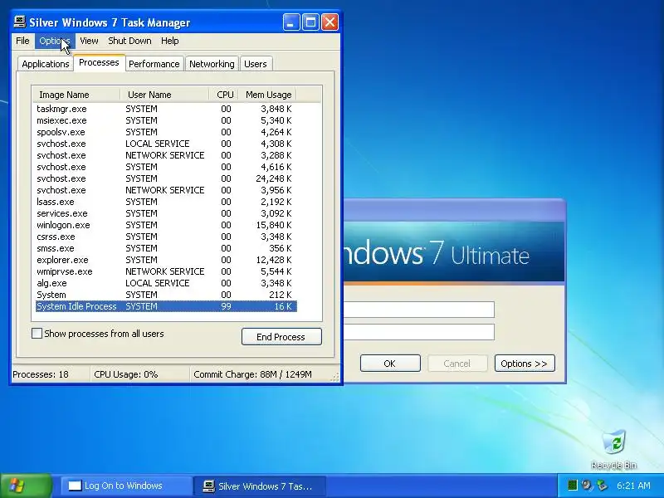Sort by Image Name column header
Screen dimensions: 664x498
coord(76,95)
